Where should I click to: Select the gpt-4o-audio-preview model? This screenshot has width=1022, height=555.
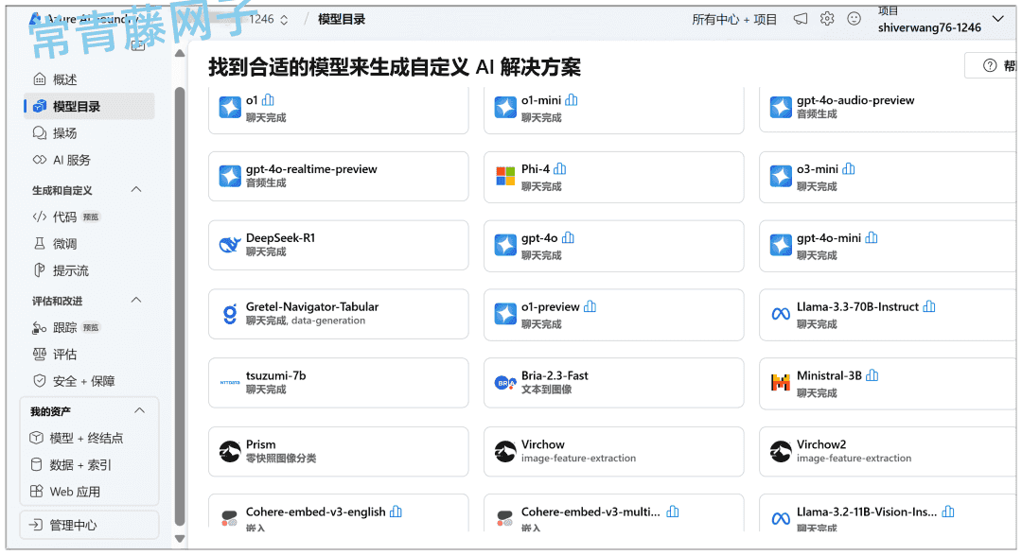(x=889, y=109)
